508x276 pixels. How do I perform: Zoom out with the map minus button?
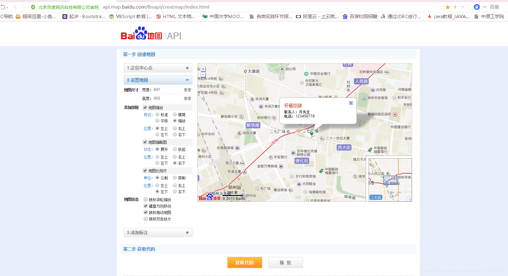203,75
